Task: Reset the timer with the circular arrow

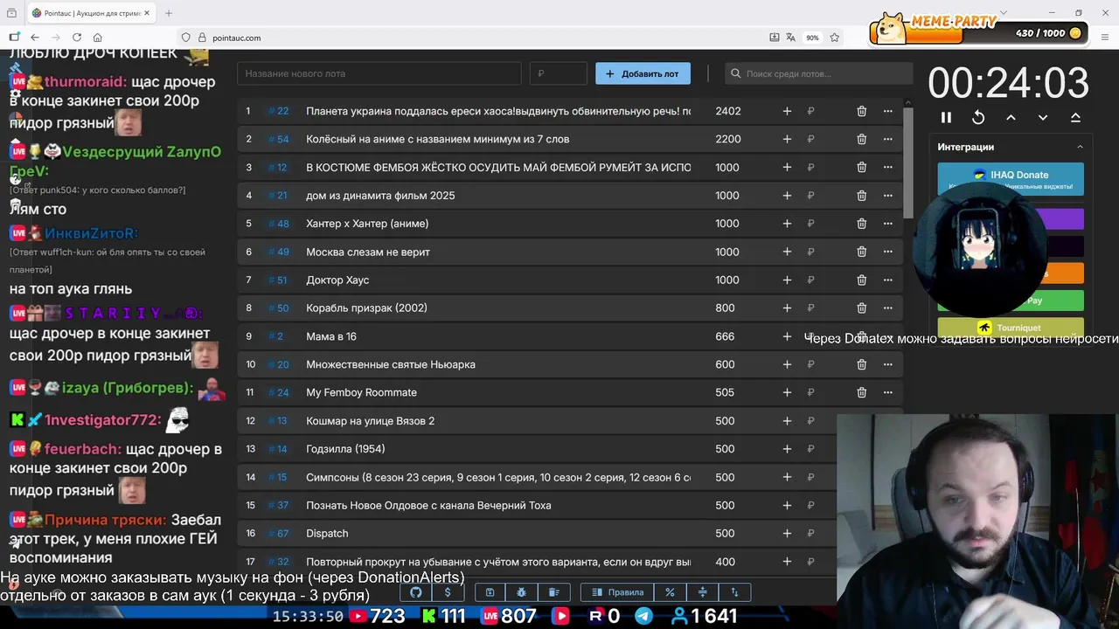Action: tap(978, 117)
